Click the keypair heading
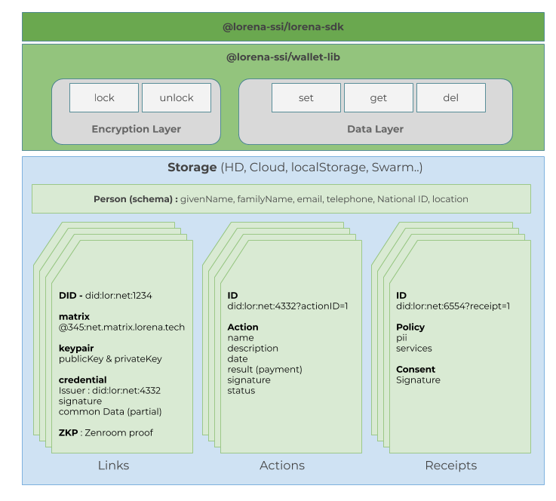 (76, 349)
